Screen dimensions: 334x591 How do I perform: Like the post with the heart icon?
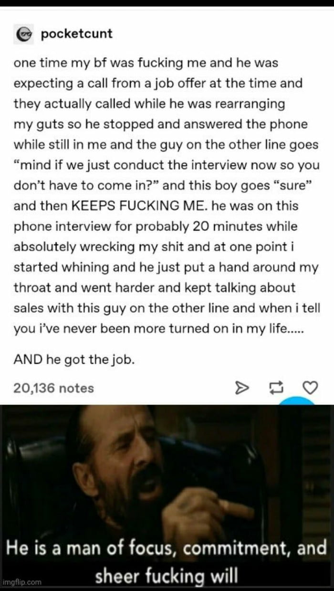[x=311, y=388]
